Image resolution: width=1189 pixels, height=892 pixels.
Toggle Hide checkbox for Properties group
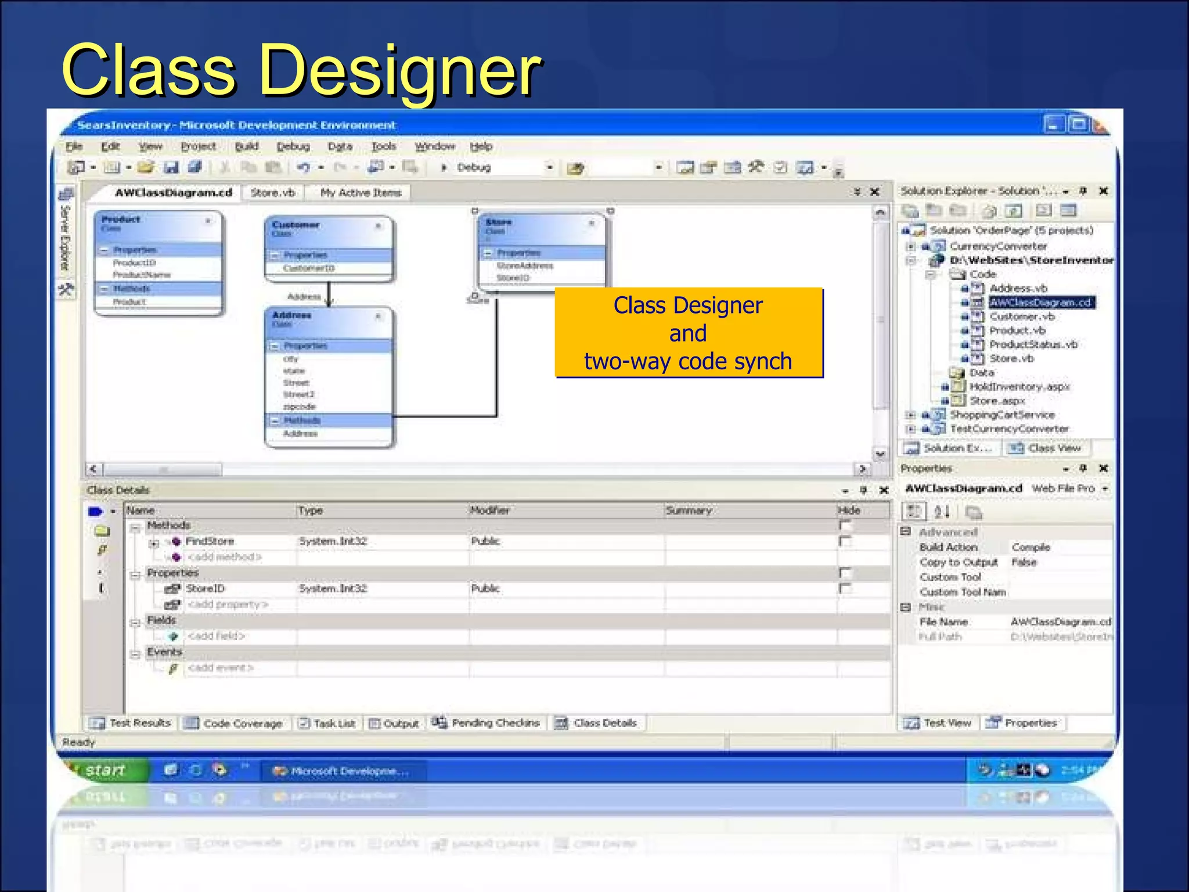[x=845, y=573]
